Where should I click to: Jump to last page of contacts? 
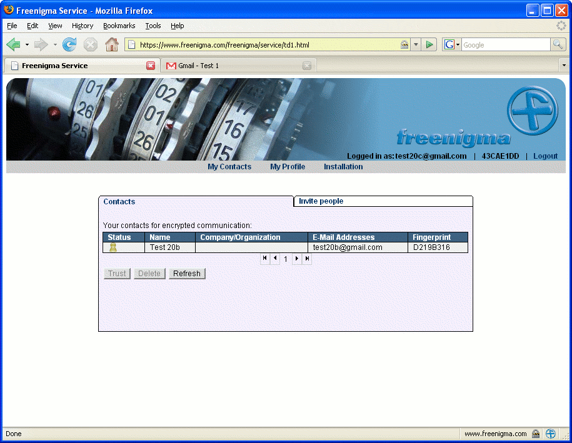point(307,259)
